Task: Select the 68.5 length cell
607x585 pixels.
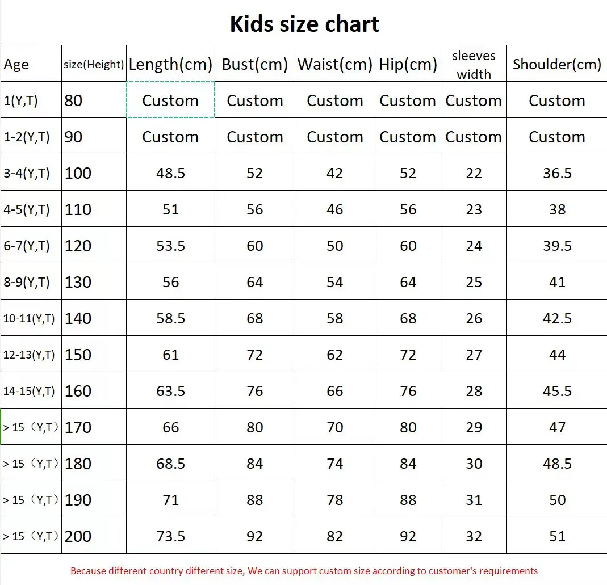Action: coord(170,464)
